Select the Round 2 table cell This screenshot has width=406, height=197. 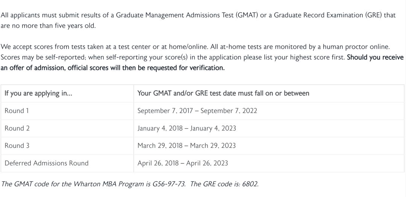click(x=67, y=128)
